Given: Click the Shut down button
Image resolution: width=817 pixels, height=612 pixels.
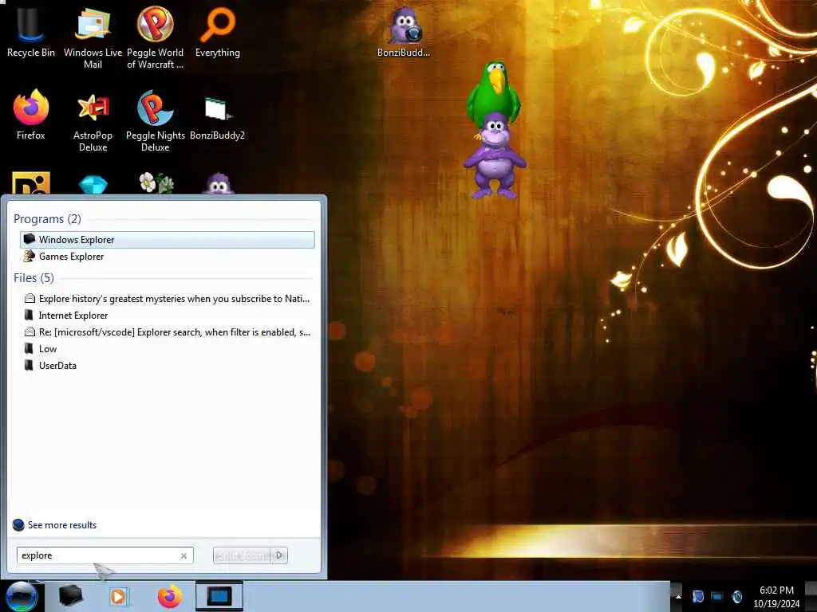Looking at the screenshot, I should (242, 555).
